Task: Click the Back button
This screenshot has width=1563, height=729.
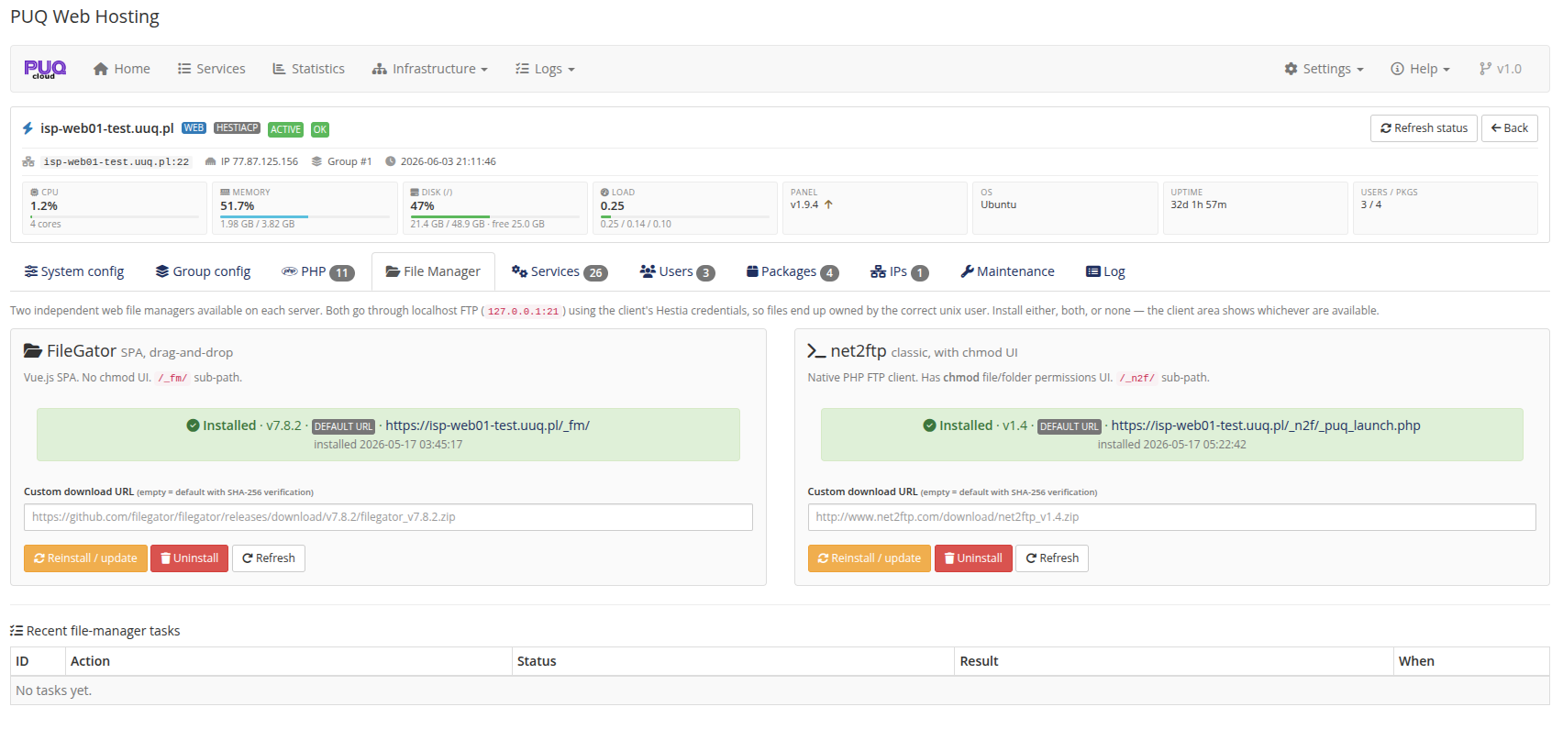Action: pyautogui.click(x=1509, y=128)
